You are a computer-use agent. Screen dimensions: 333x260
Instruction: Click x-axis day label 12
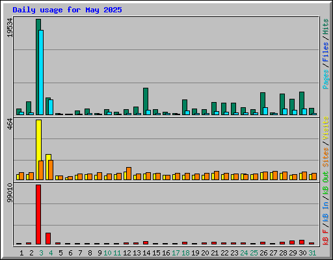[127, 253]
